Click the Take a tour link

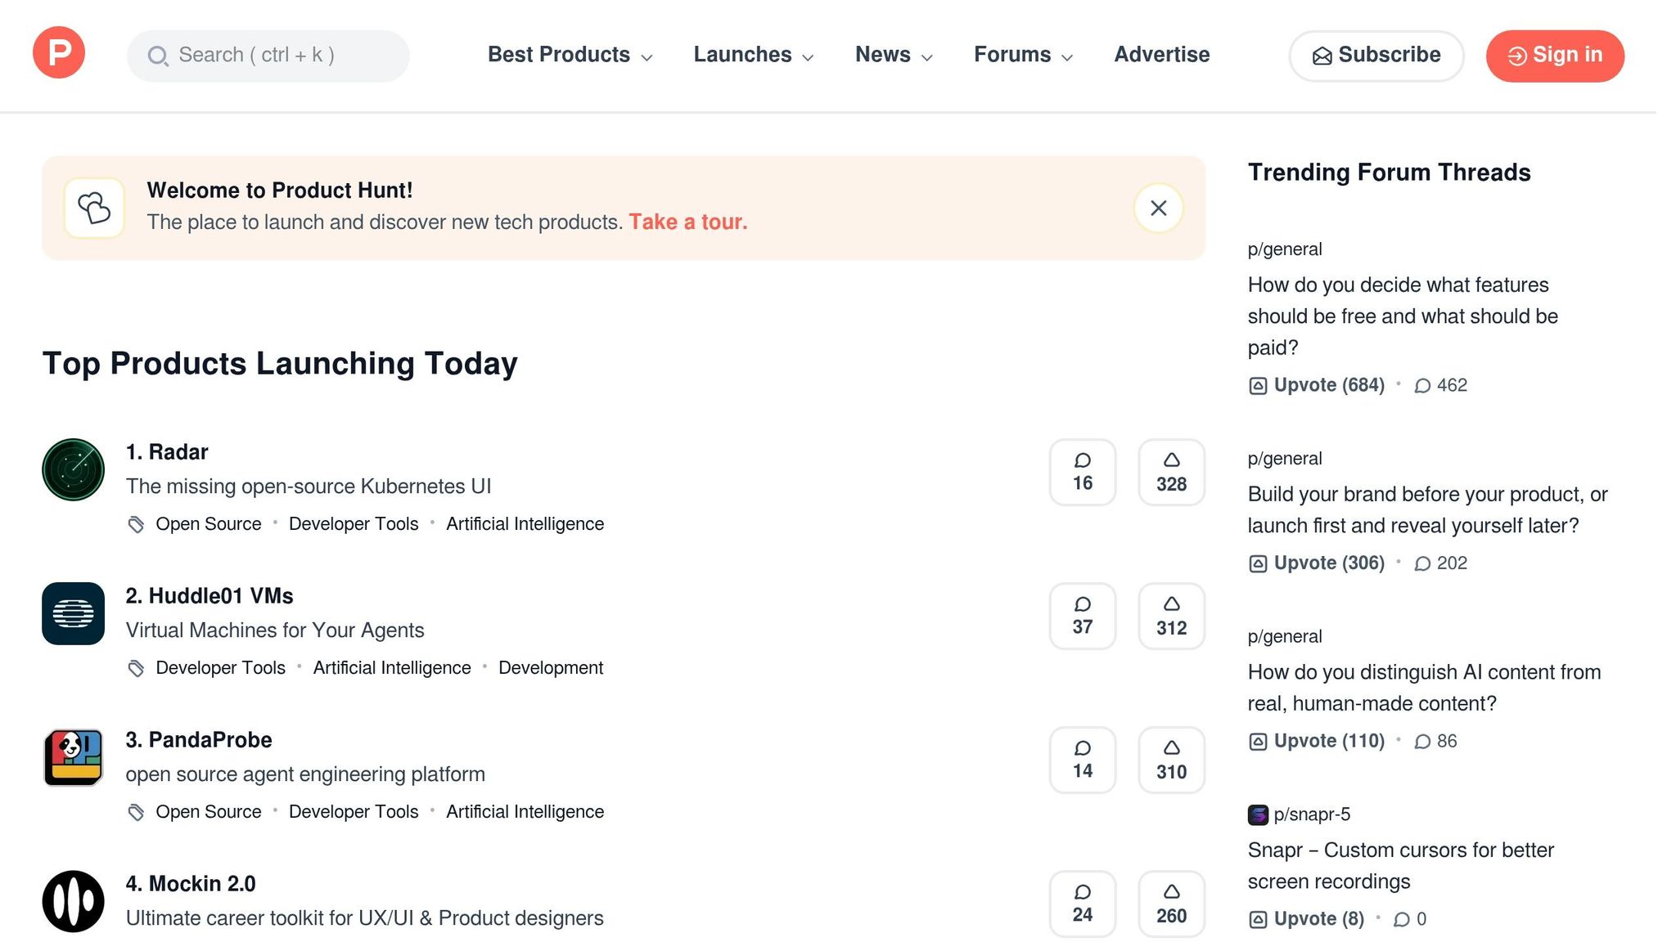tap(688, 222)
